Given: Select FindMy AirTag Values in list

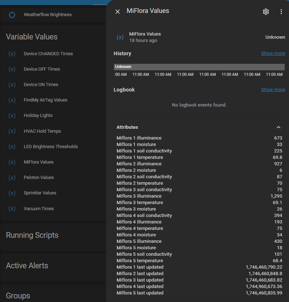Looking at the screenshot, I should (x=45, y=100).
